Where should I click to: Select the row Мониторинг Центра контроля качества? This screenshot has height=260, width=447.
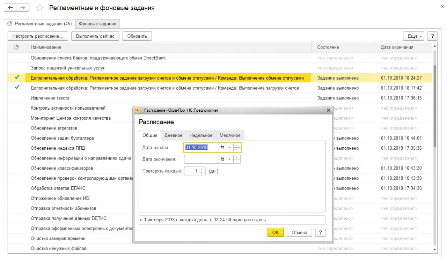point(71,118)
